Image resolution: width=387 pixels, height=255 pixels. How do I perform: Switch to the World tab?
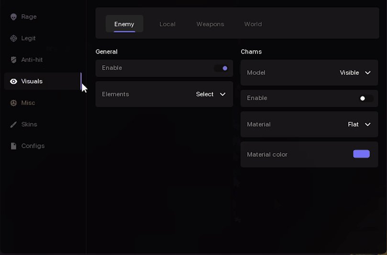(x=253, y=24)
